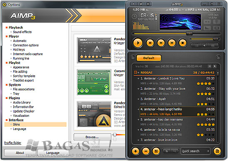This screenshot has width=228, height=161.
Task: Expand track 7 love love love
Action: (x=138, y=140)
